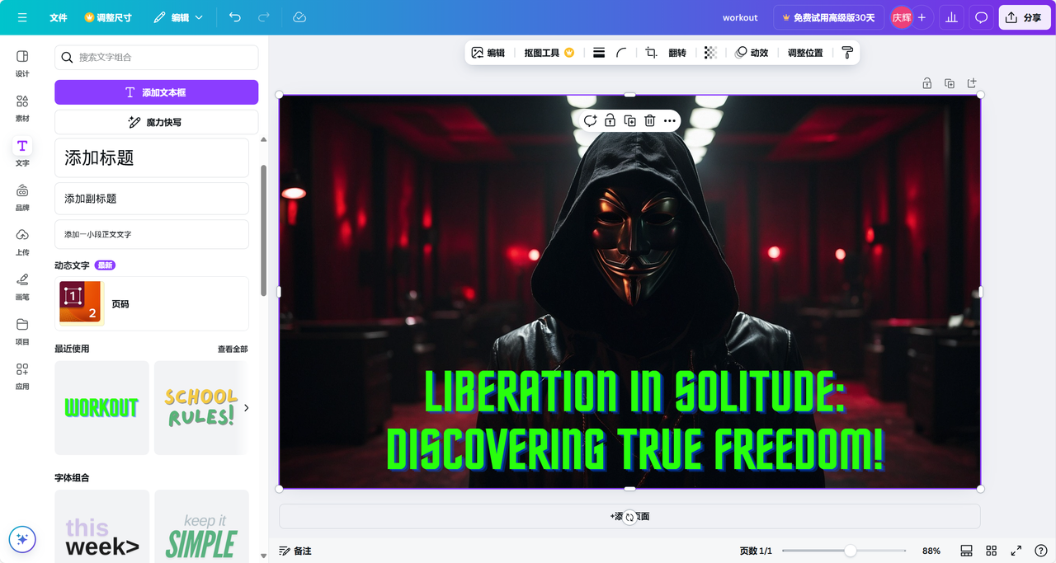
Task: Adjust the zoom slider handle
Action: coord(850,551)
